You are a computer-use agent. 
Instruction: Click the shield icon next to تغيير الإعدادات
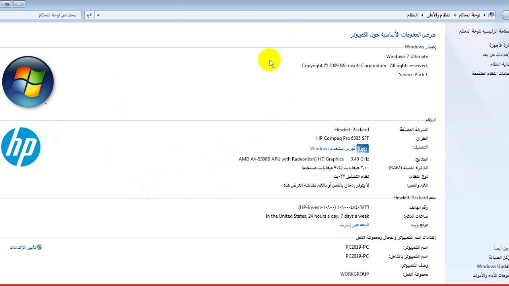point(39,247)
